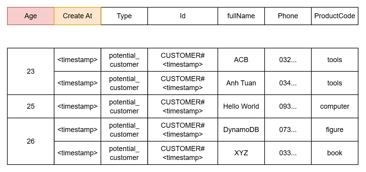Click the Type column header

click(x=124, y=16)
